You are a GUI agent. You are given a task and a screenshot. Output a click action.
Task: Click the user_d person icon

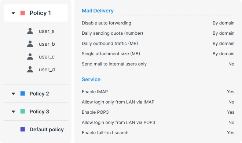pos(30,69)
